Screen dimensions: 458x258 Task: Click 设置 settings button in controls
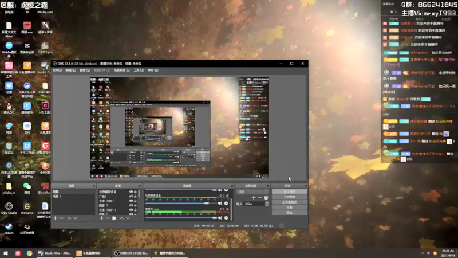[289, 208]
